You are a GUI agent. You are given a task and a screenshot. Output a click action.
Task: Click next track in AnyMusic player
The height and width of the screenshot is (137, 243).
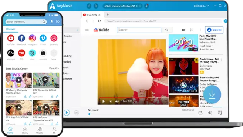pos(77,113)
